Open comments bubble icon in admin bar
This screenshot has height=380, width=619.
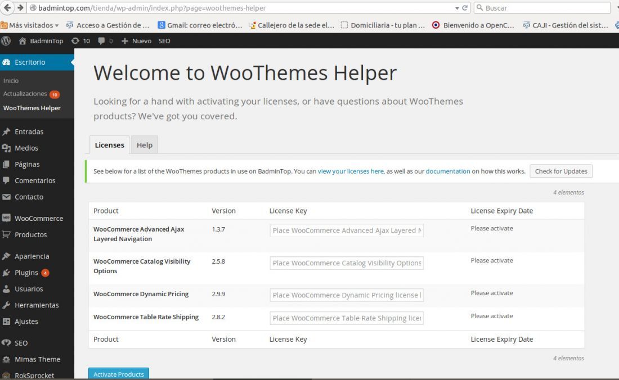101,41
